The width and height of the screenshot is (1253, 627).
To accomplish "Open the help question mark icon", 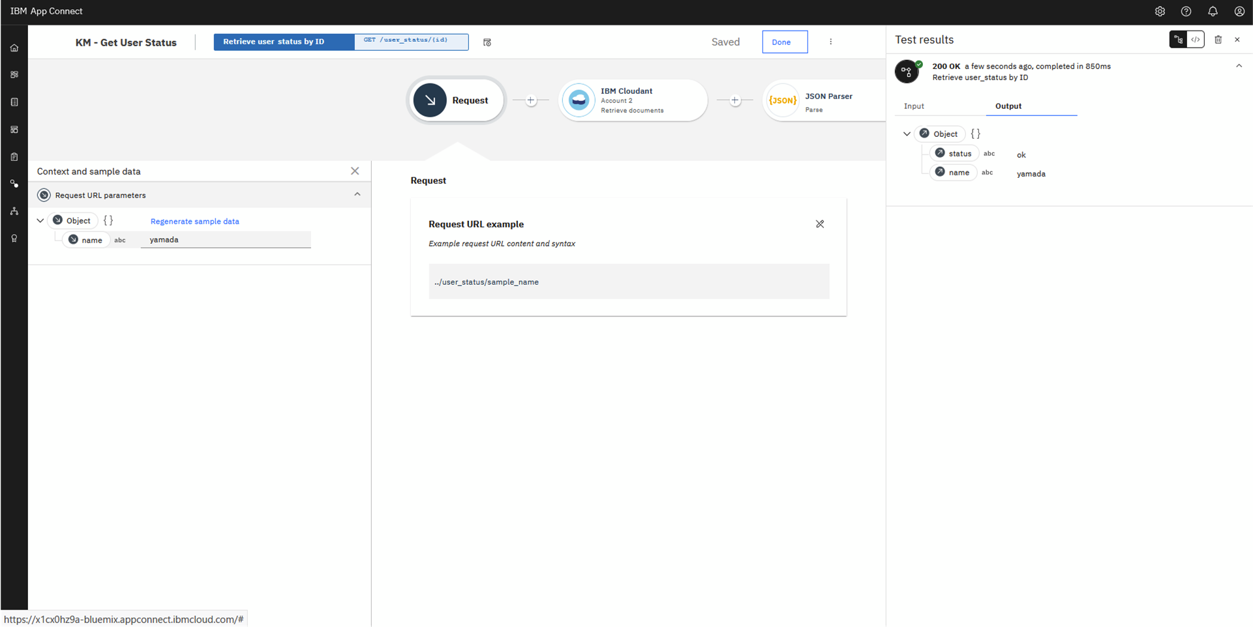I will [1186, 11].
